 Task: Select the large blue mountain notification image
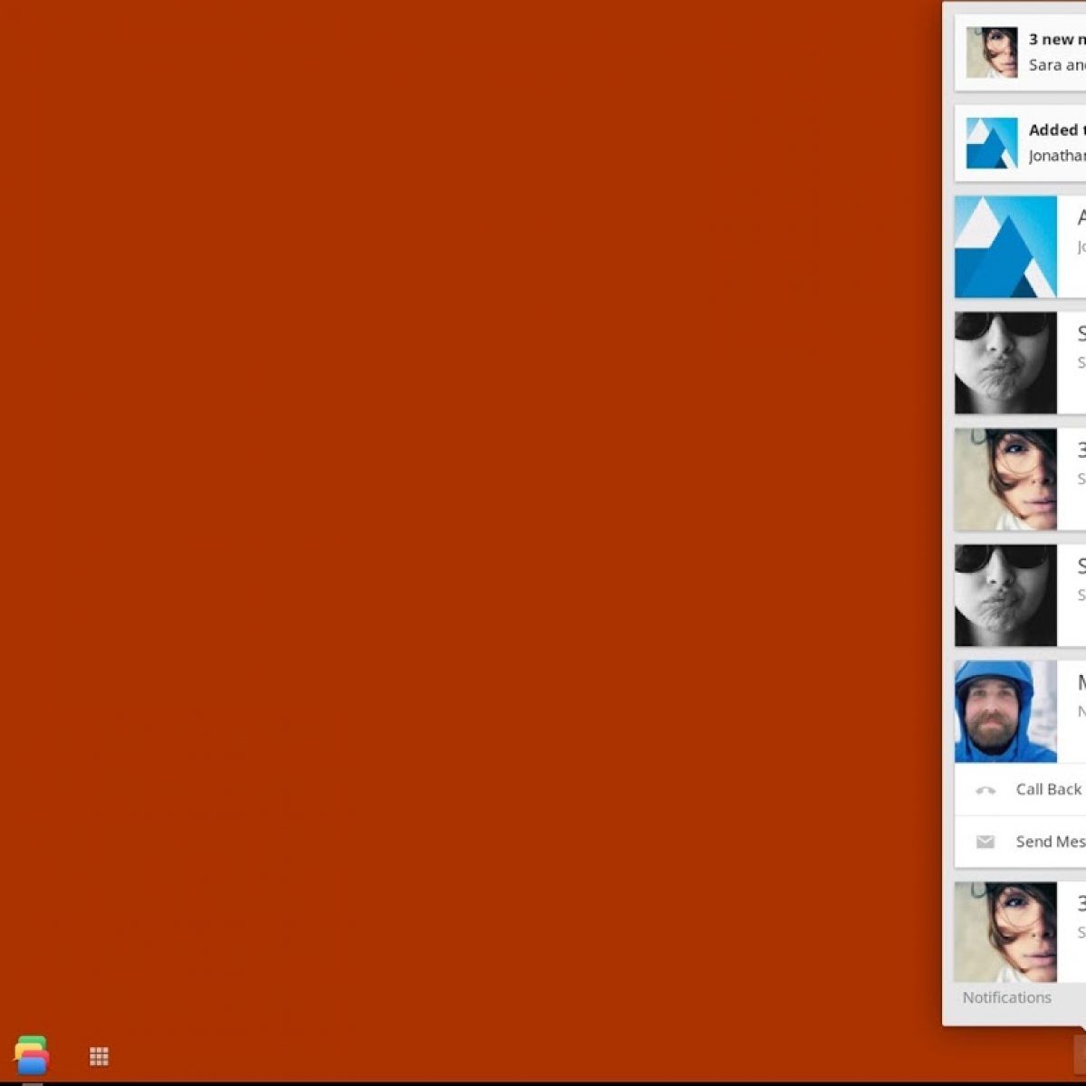point(1005,247)
